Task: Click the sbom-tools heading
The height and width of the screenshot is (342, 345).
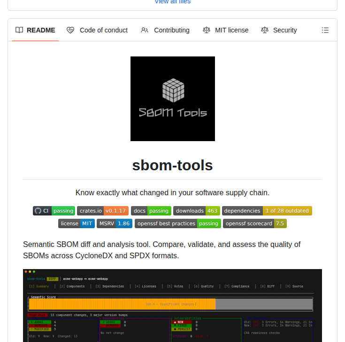Action: pyautogui.click(x=173, y=166)
